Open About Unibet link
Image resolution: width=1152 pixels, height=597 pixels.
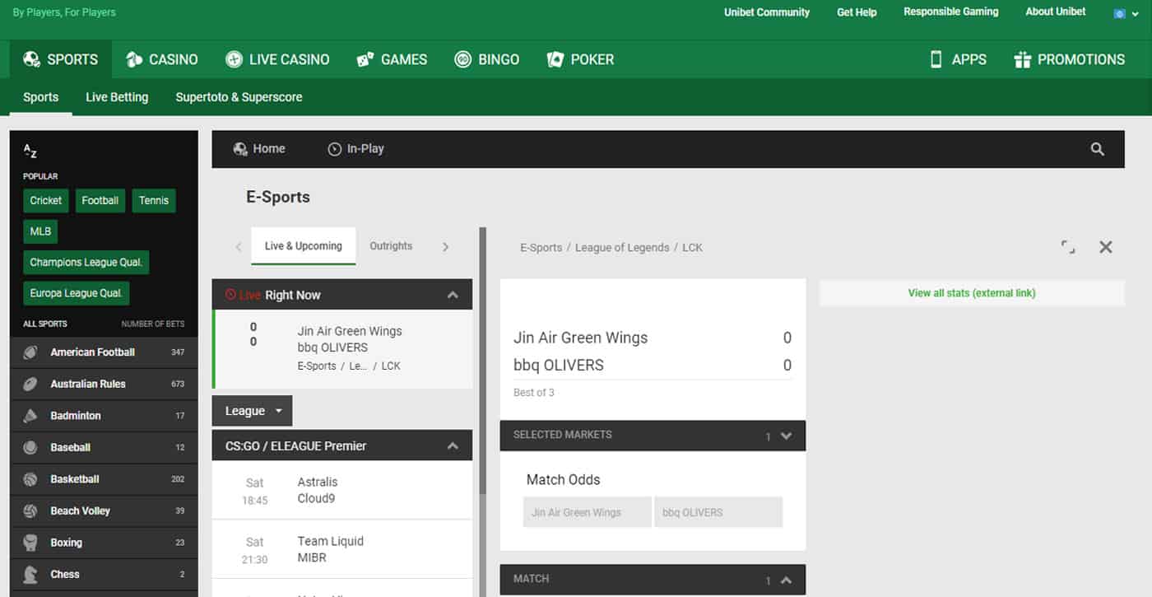click(x=1056, y=12)
